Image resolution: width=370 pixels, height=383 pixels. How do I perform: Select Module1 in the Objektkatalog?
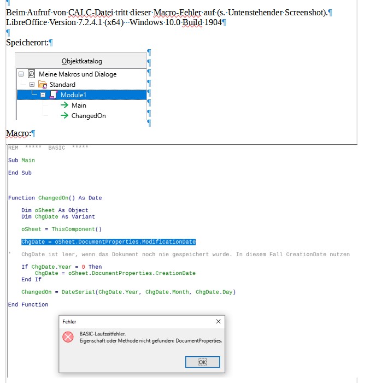[x=81, y=95]
